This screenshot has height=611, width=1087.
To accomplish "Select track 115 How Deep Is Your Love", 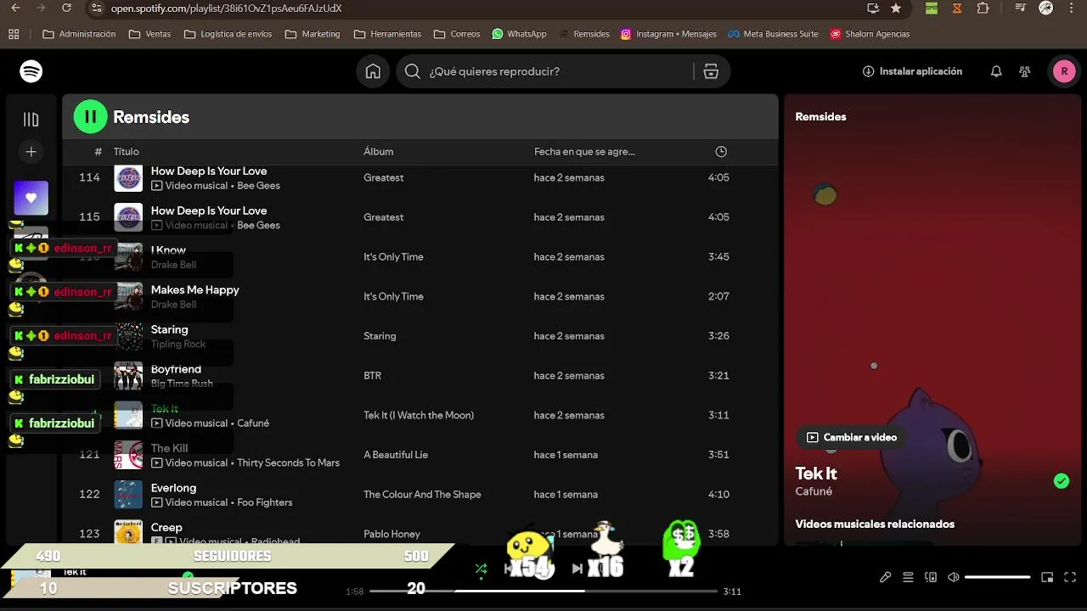I will tap(420, 217).
